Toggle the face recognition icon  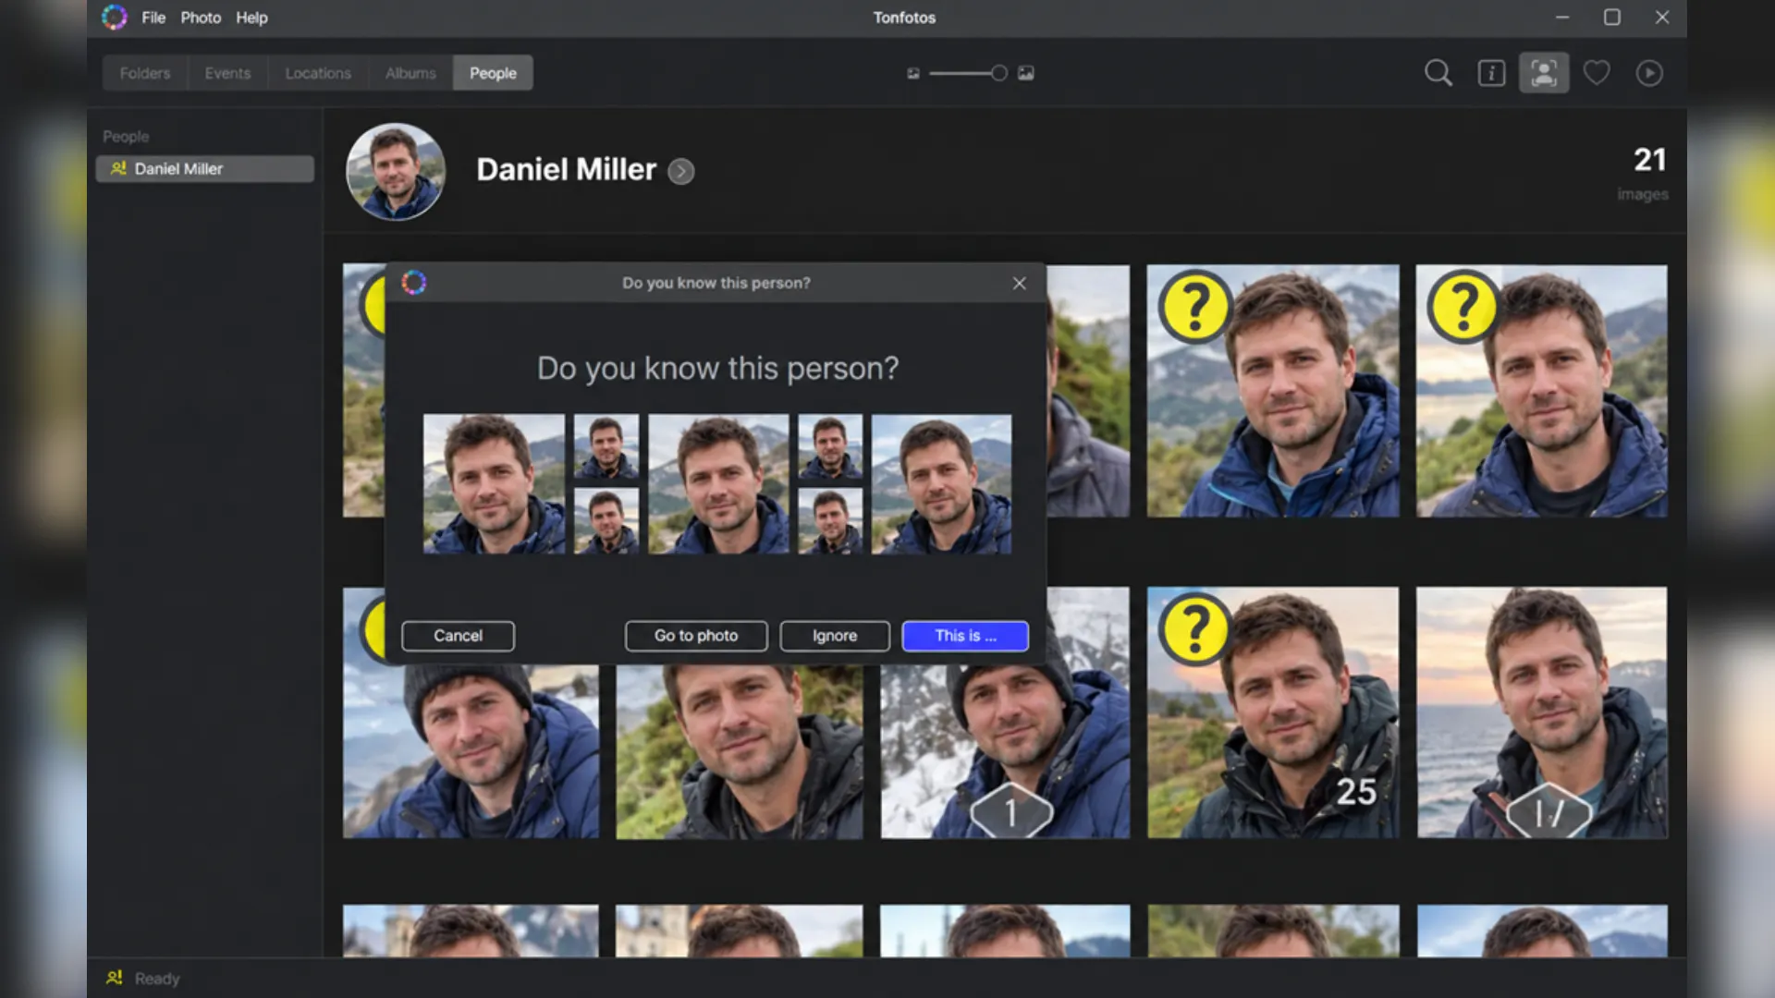[x=1544, y=73]
